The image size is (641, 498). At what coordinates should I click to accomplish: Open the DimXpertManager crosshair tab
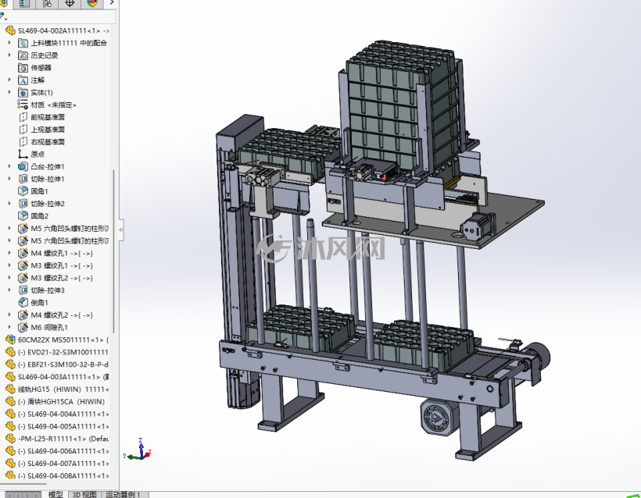point(70,3)
